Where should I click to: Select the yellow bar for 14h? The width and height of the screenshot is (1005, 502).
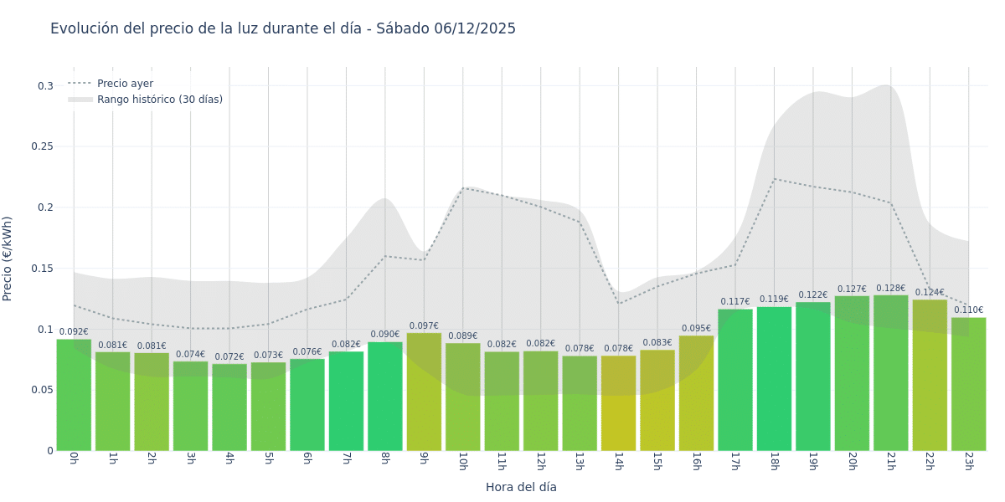point(618,403)
